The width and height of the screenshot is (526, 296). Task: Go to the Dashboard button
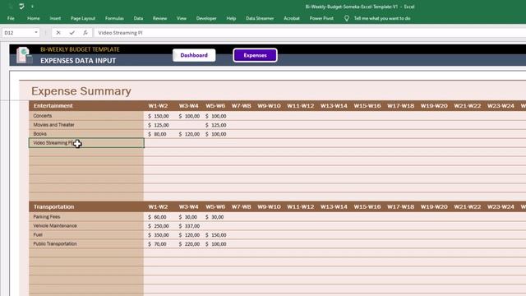(194, 55)
